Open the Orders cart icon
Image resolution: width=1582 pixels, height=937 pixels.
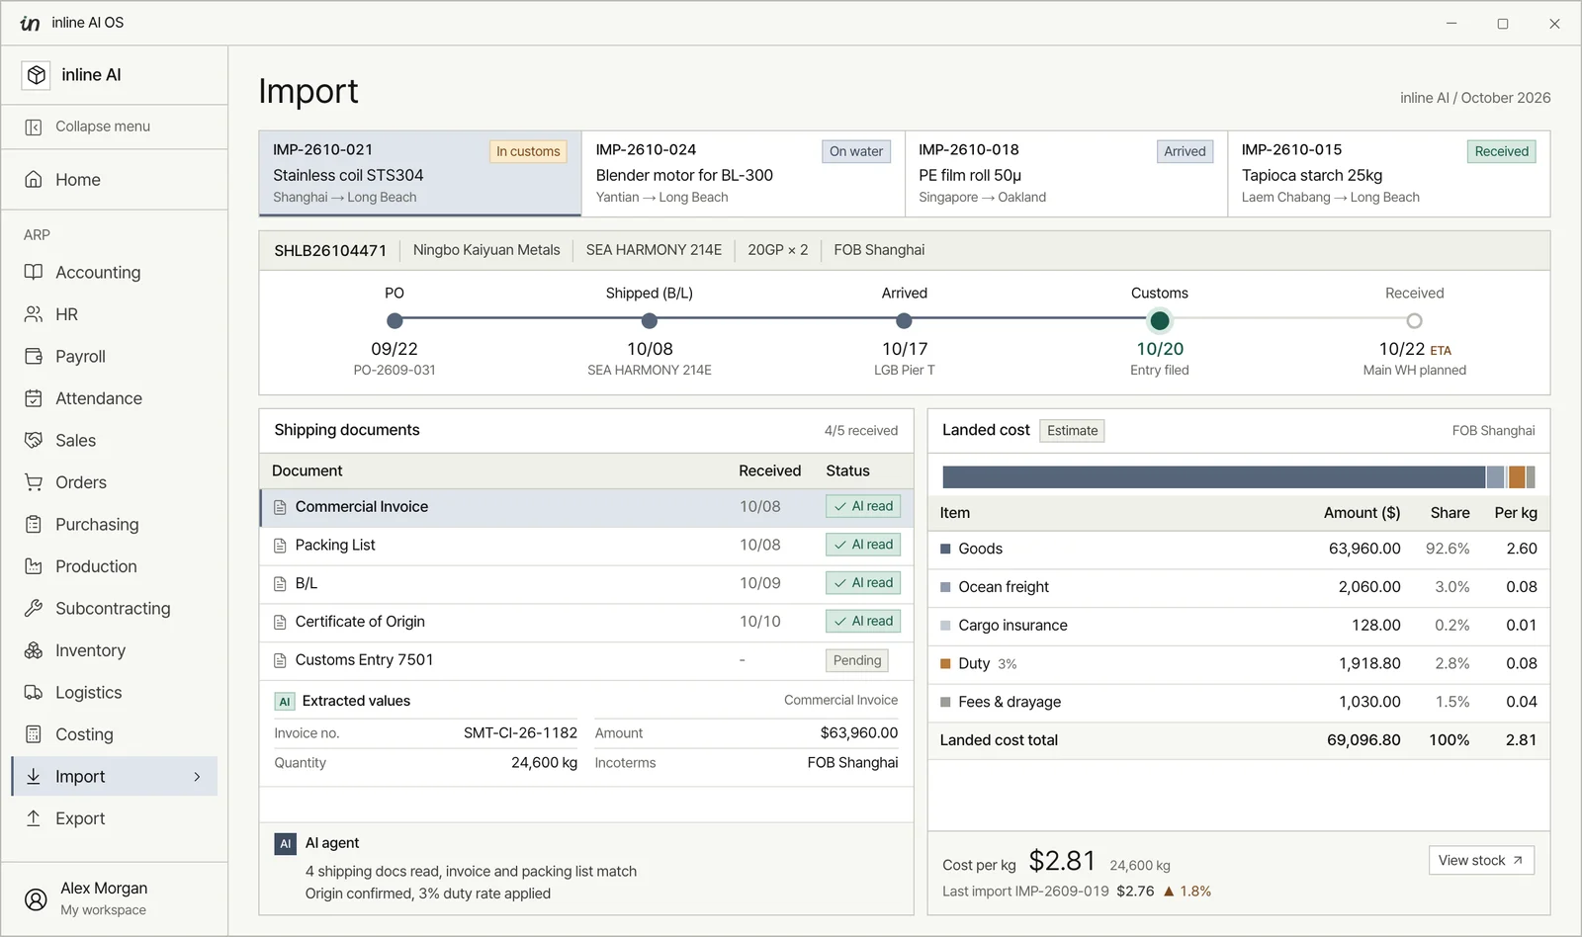pos(34,482)
